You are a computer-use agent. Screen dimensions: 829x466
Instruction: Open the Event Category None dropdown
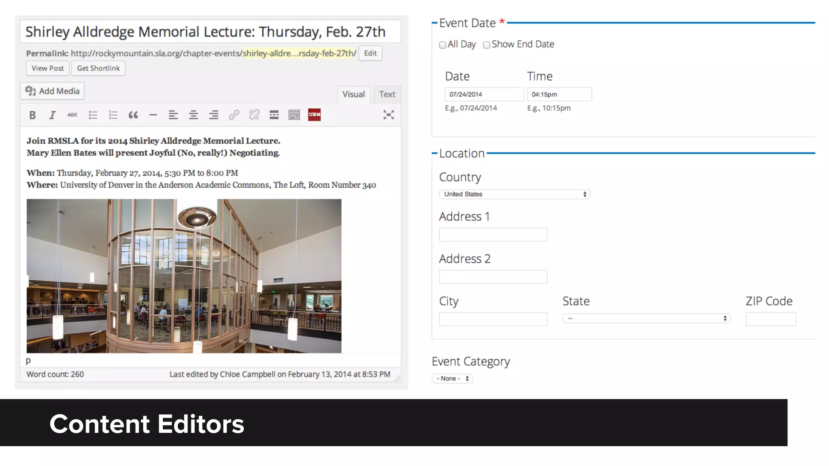point(452,379)
